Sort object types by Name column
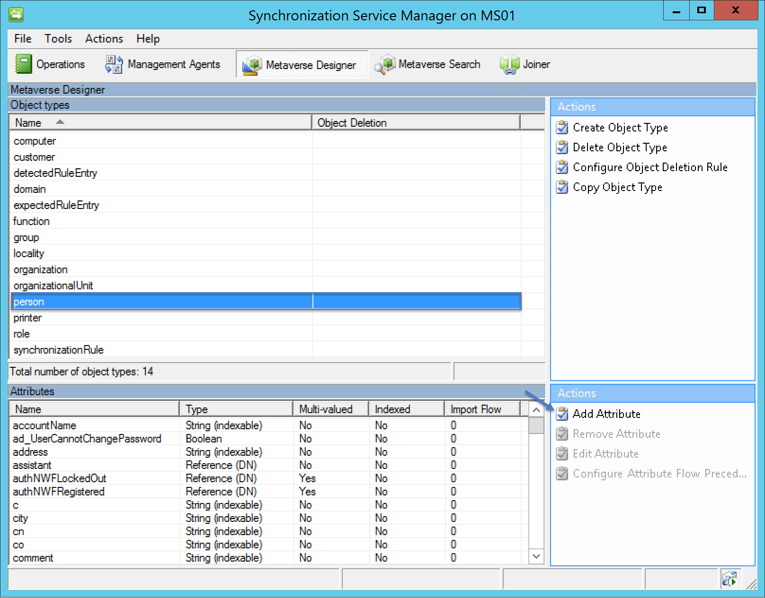765x598 pixels. coord(160,123)
